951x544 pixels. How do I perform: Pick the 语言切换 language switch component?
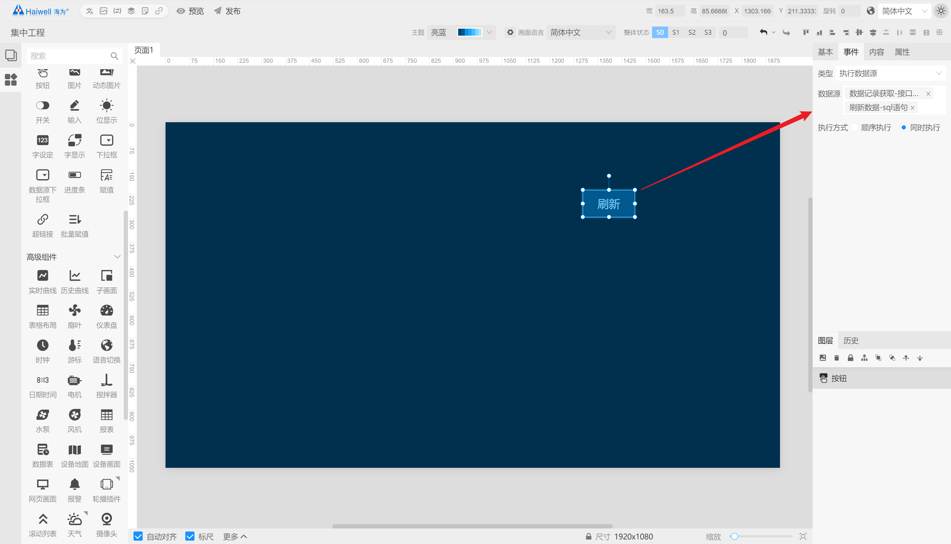[106, 351]
